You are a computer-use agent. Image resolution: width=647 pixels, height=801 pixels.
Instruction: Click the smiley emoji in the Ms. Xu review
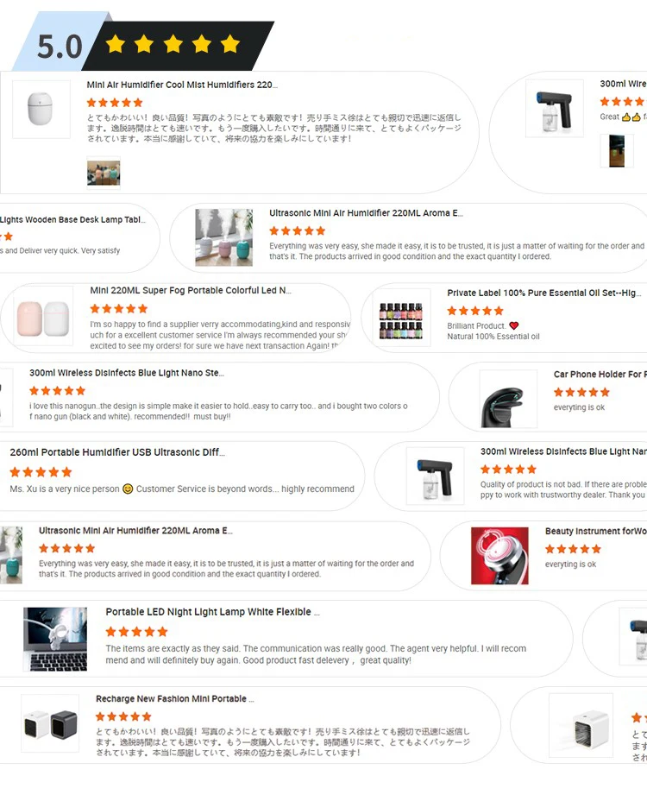click(128, 489)
